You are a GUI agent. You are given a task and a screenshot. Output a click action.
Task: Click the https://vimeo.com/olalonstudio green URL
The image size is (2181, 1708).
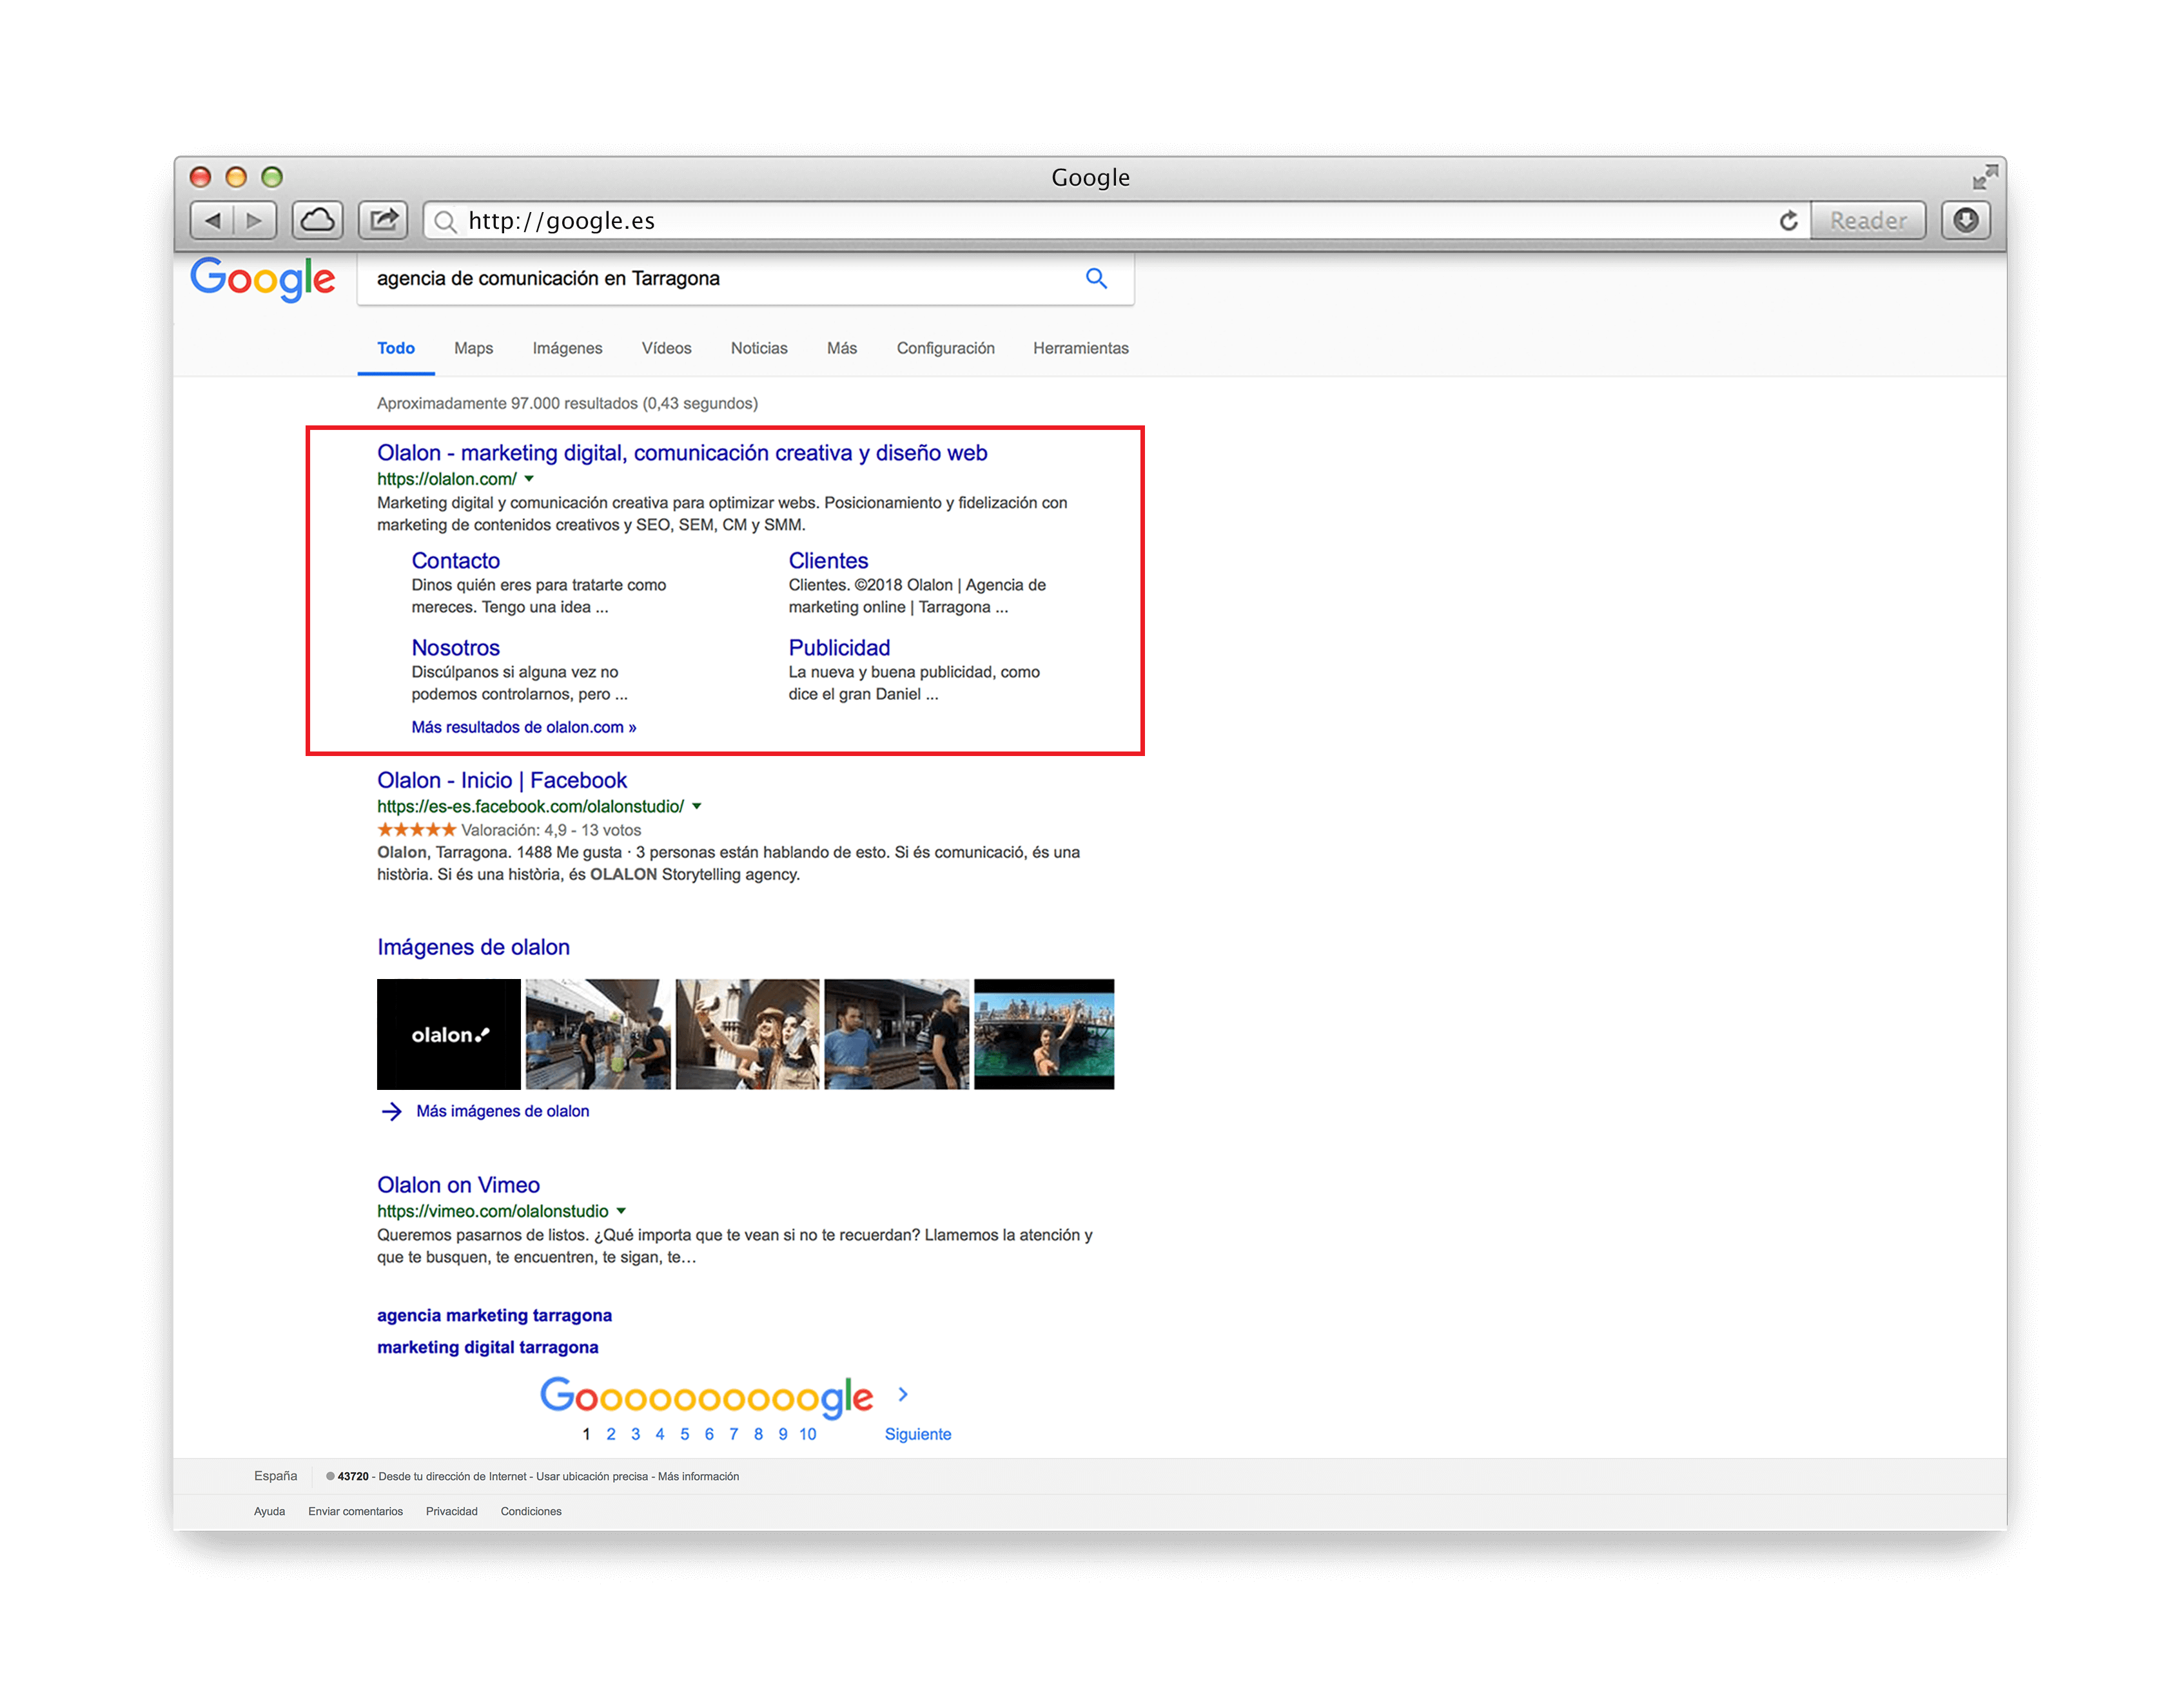pyautogui.click(x=492, y=1211)
